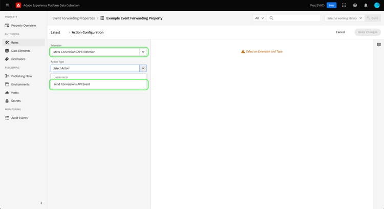Image resolution: width=384 pixels, height=209 pixels.
Task: Click Action Configuration breadcrumb text
Action: pyautogui.click(x=88, y=32)
